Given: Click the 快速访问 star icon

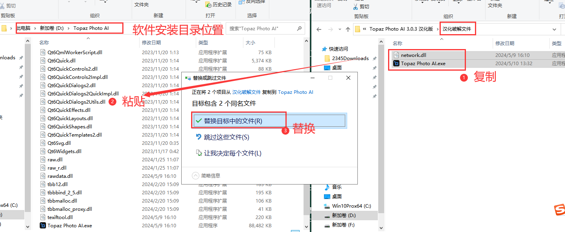Looking at the screenshot, I should (324, 49).
